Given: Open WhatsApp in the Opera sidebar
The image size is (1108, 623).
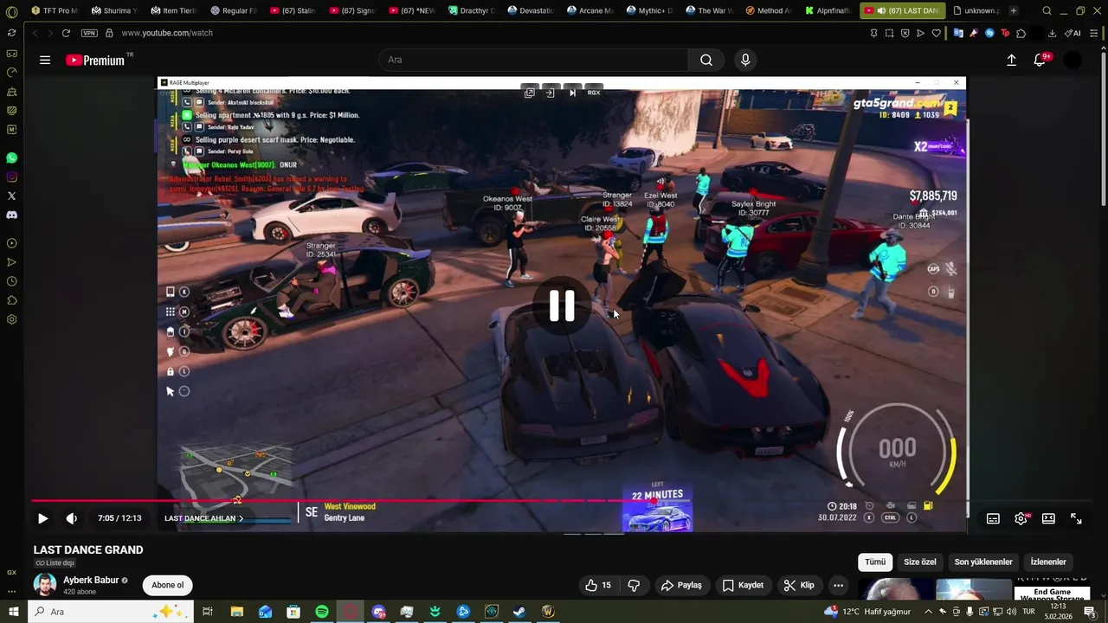Looking at the screenshot, I should pyautogui.click(x=11, y=158).
